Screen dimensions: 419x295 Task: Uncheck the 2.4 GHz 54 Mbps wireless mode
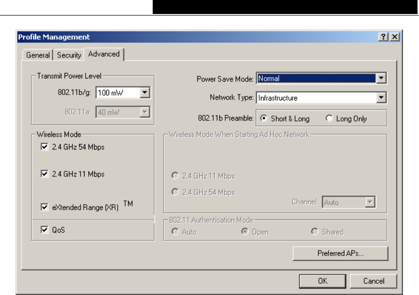(x=45, y=147)
